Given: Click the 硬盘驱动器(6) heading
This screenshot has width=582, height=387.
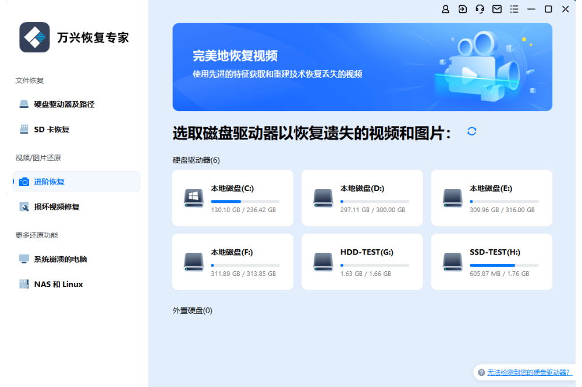Looking at the screenshot, I should (196, 160).
